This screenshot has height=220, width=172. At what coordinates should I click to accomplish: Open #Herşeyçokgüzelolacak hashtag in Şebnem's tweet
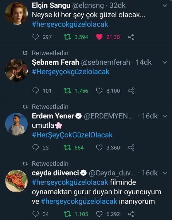(70, 72)
